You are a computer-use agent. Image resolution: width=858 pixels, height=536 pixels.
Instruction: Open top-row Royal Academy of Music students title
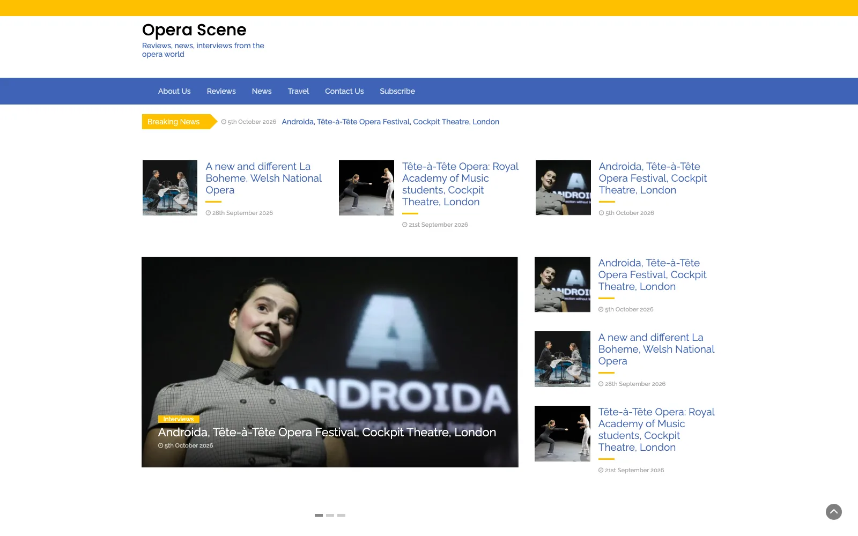[460, 184]
